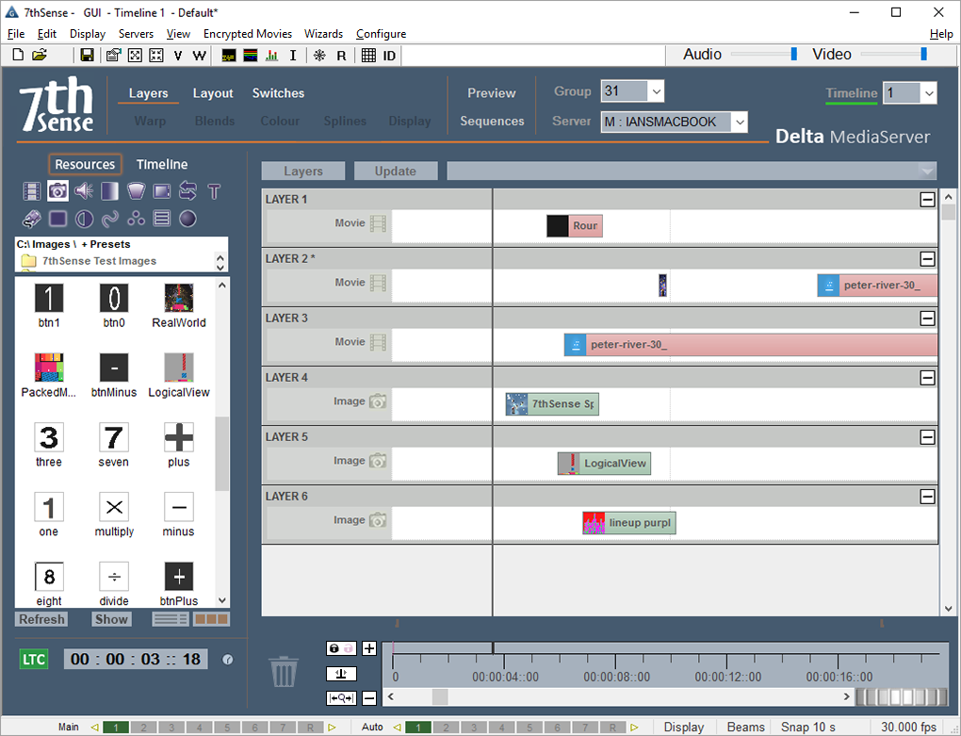961x736 pixels.
Task: Select the Movie resources filmstrip icon
Action: click(32, 191)
